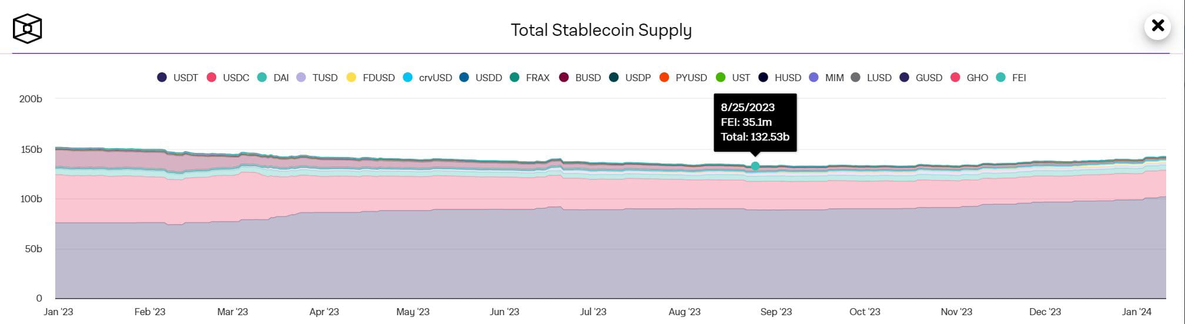Click the PYUSD orange legend dot
The width and height of the screenshot is (1185, 324).
tap(664, 78)
